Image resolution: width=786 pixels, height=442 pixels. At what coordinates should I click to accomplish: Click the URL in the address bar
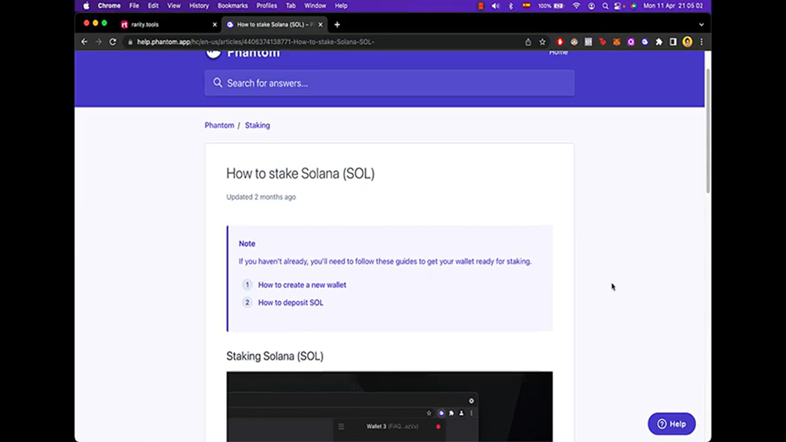tap(255, 42)
